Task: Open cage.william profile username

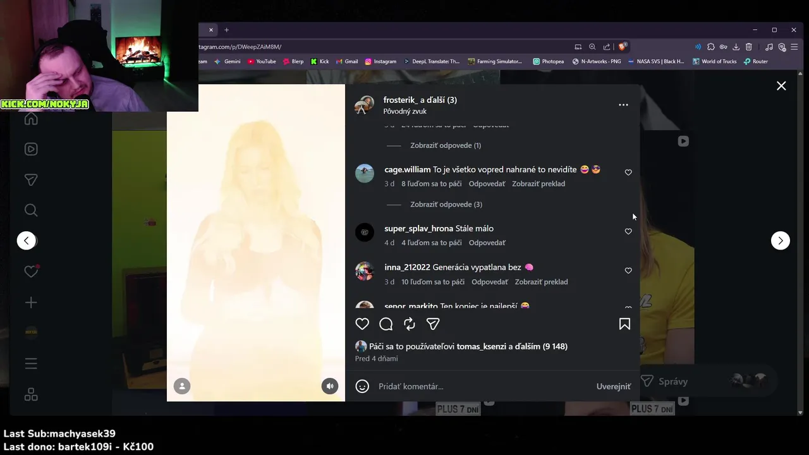Action: coord(408,169)
